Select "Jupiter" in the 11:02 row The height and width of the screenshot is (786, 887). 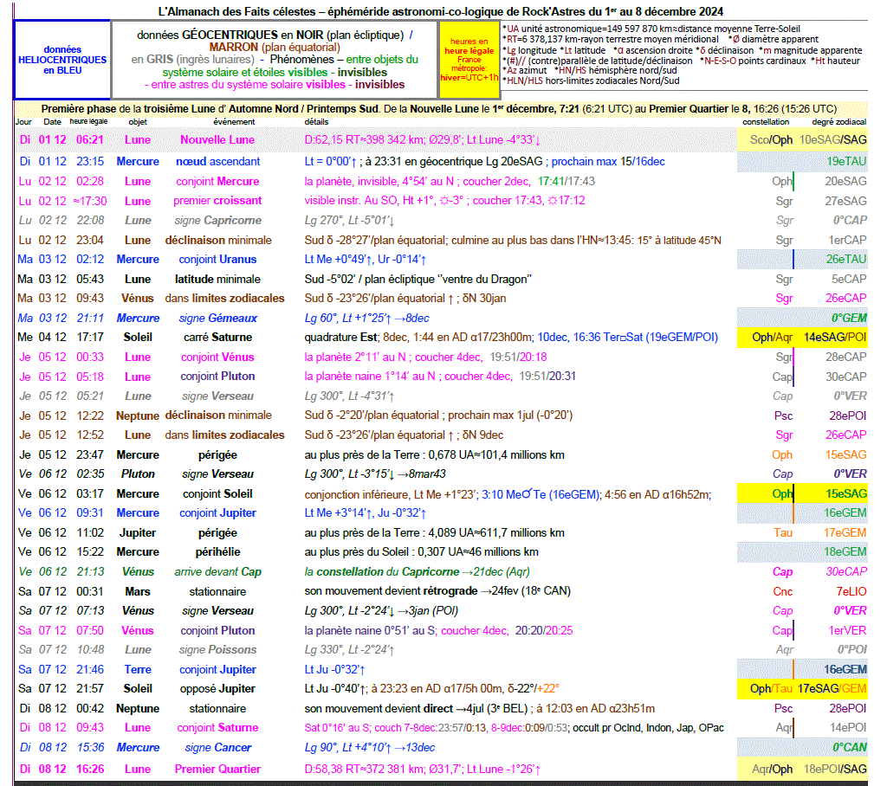point(138,533)
